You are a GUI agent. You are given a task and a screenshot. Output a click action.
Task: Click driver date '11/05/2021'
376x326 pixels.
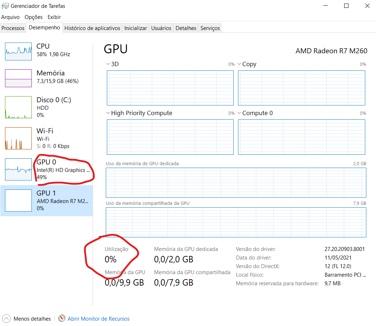pyautogui.click(x=338, y=258)
